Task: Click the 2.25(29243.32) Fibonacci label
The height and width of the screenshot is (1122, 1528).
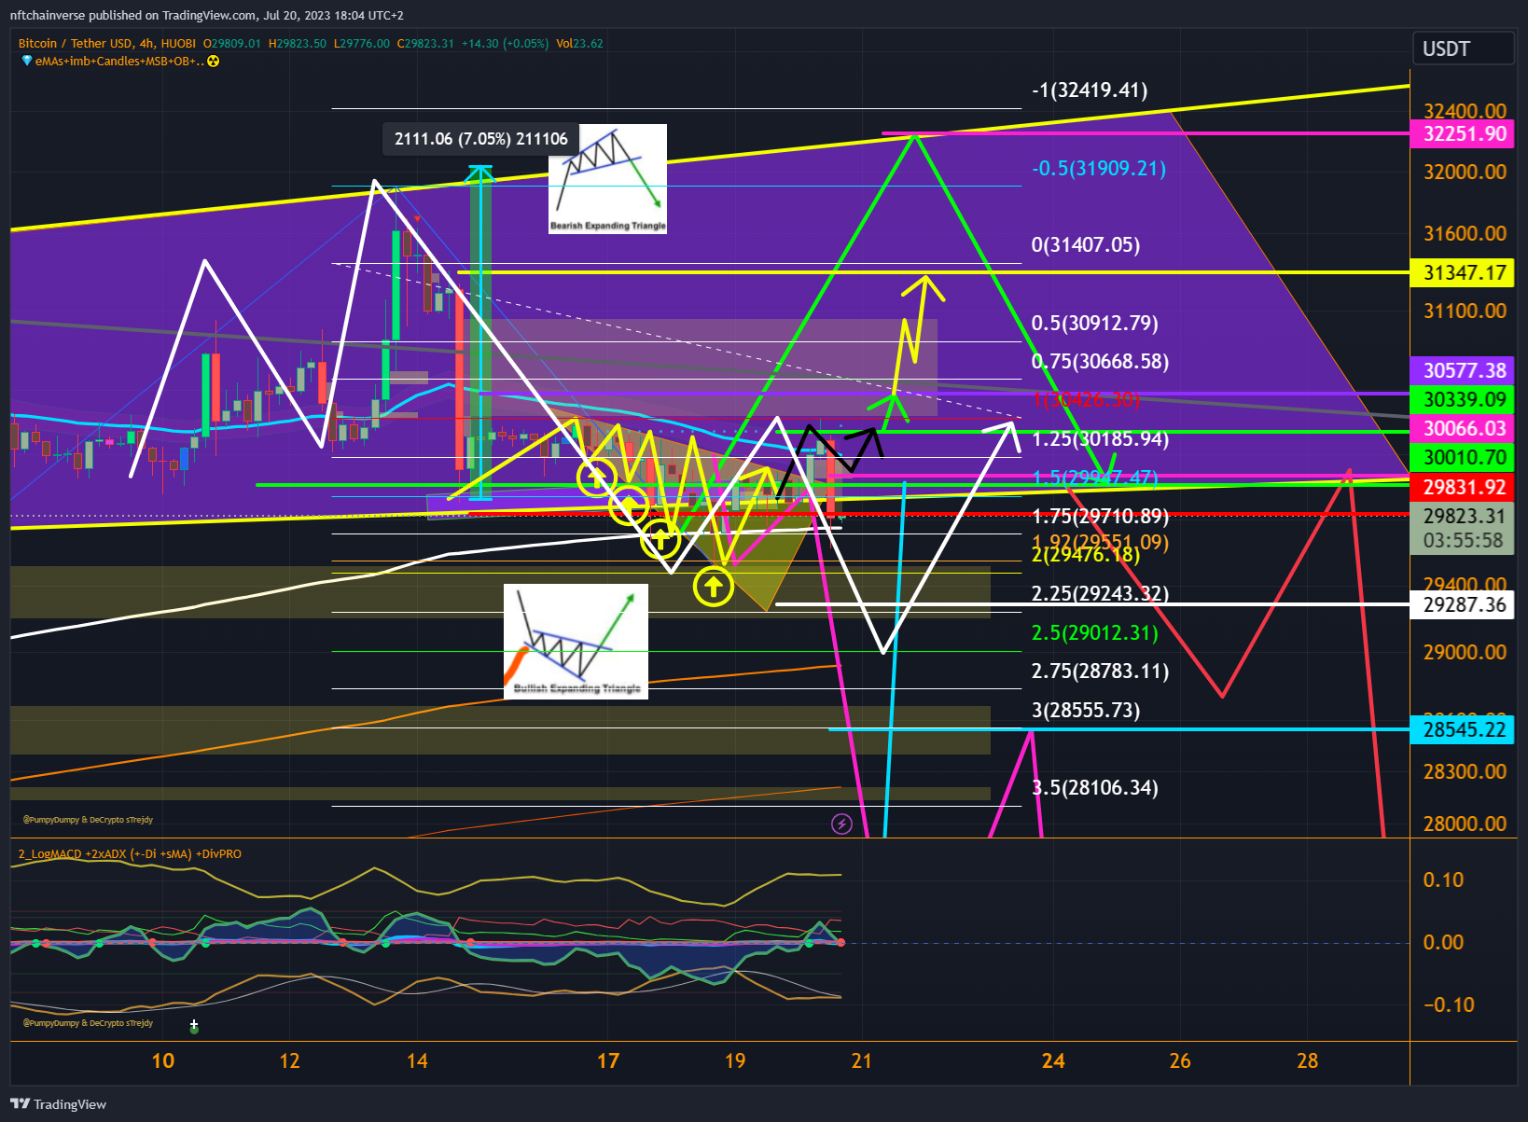Action: (x=1100, y=594)
